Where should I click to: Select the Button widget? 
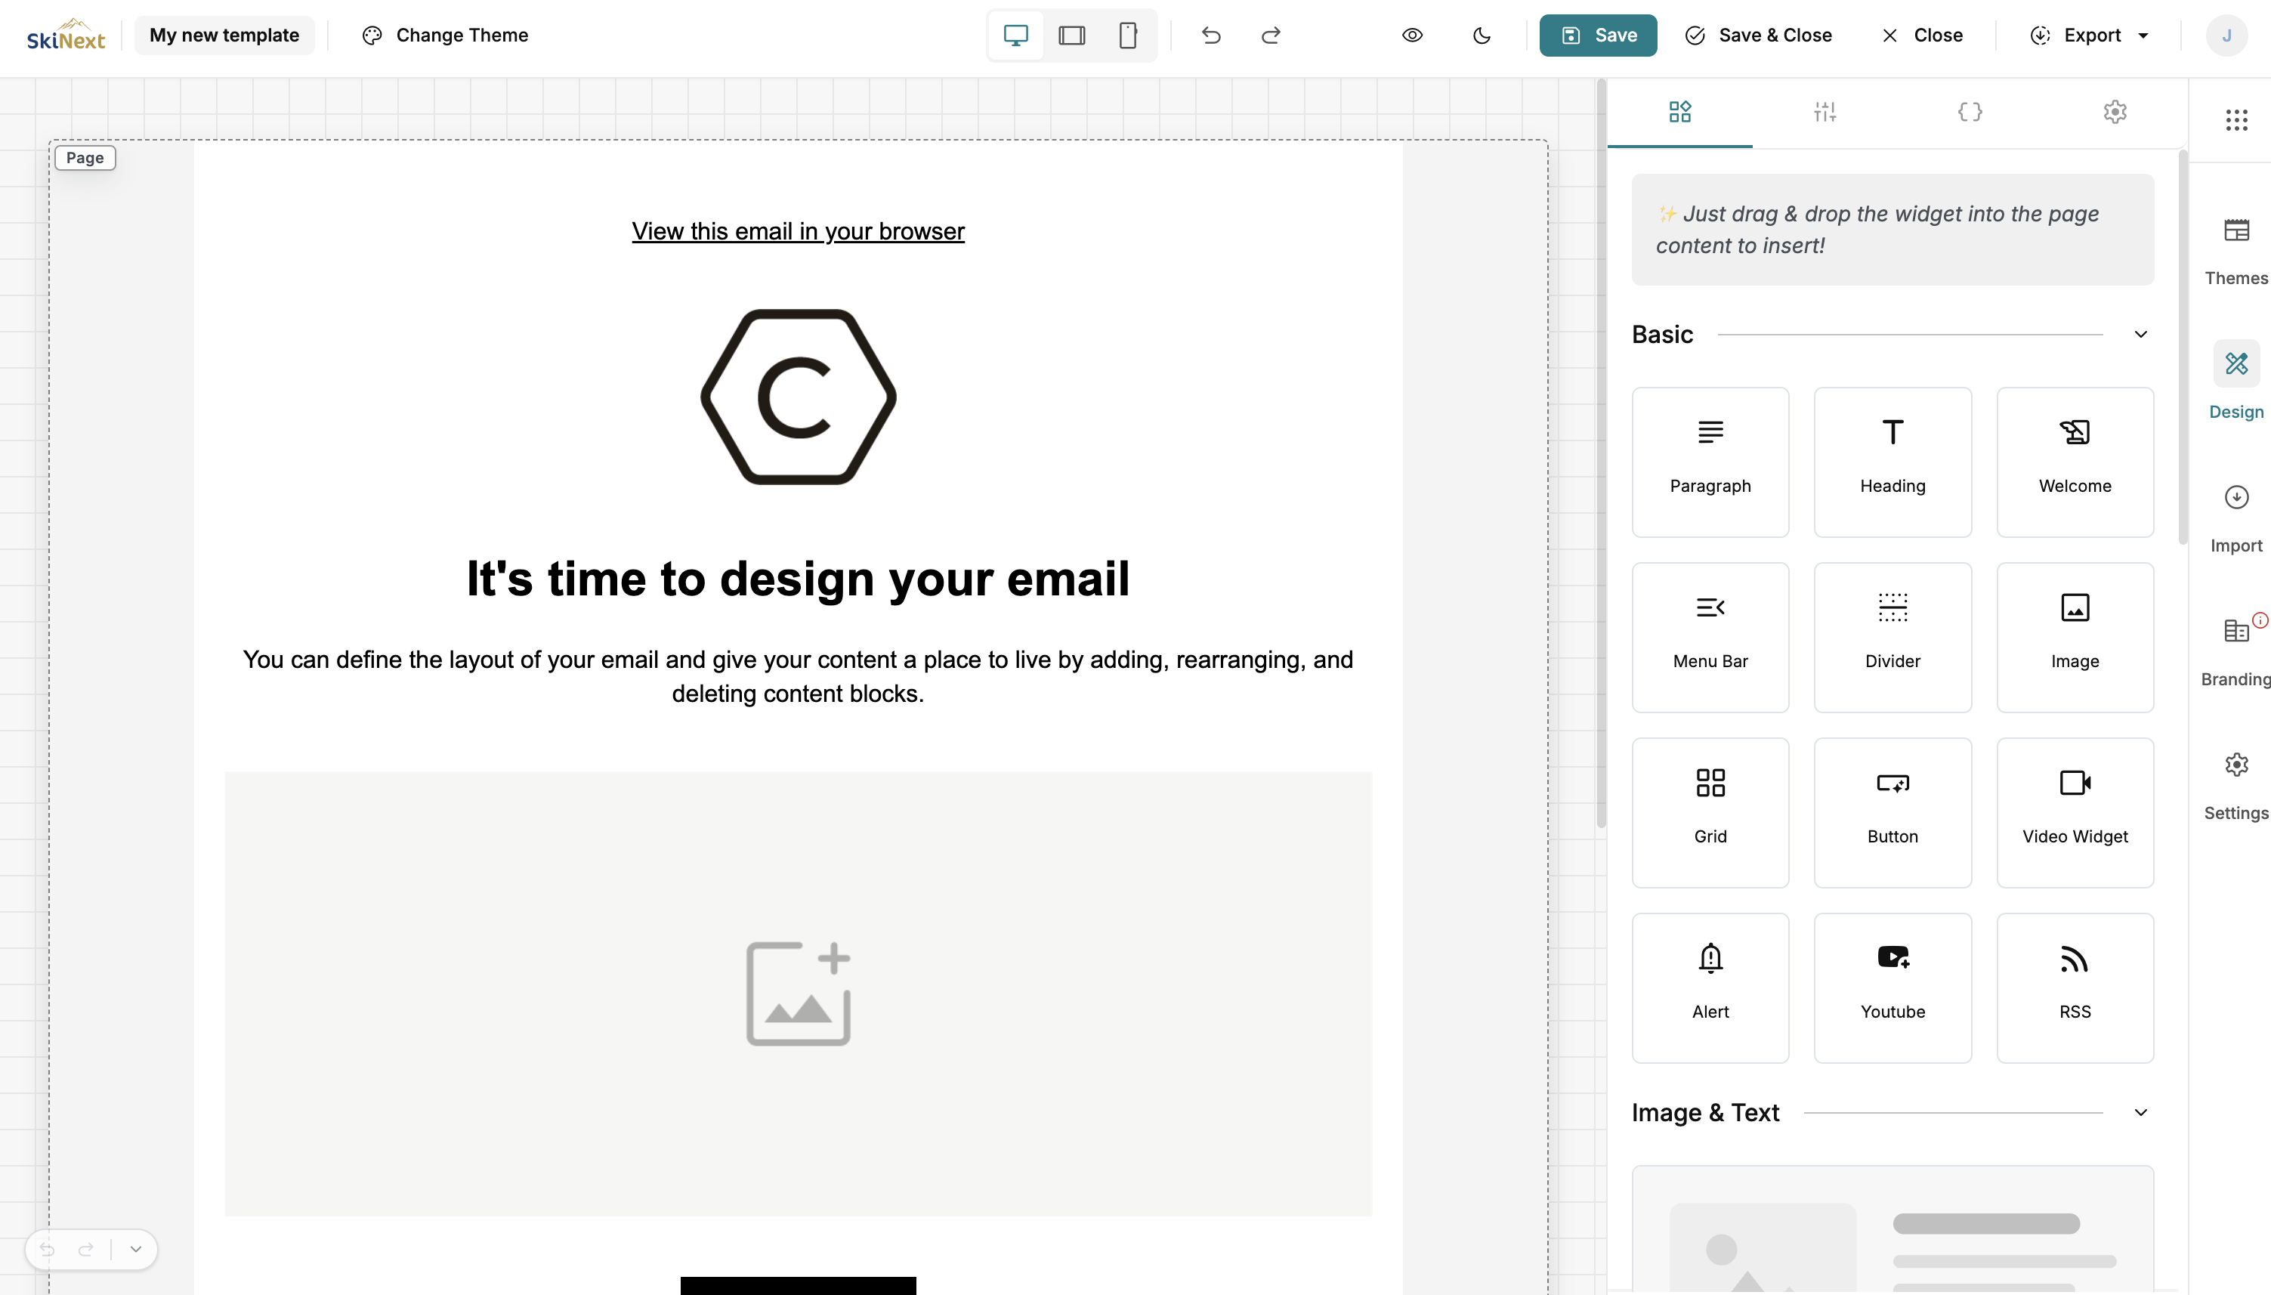(x=1892, y=812)
